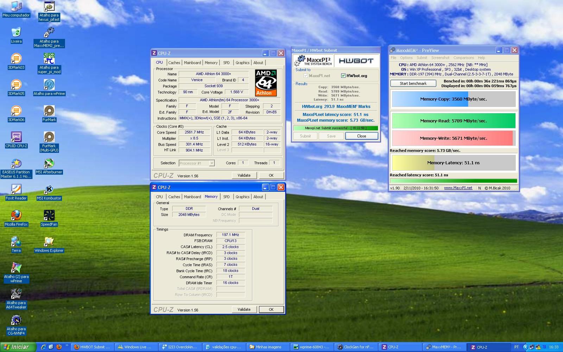Screen dimensions: 563x352
Task: Click Start benchmark button
Action: [x=413, y=83]
